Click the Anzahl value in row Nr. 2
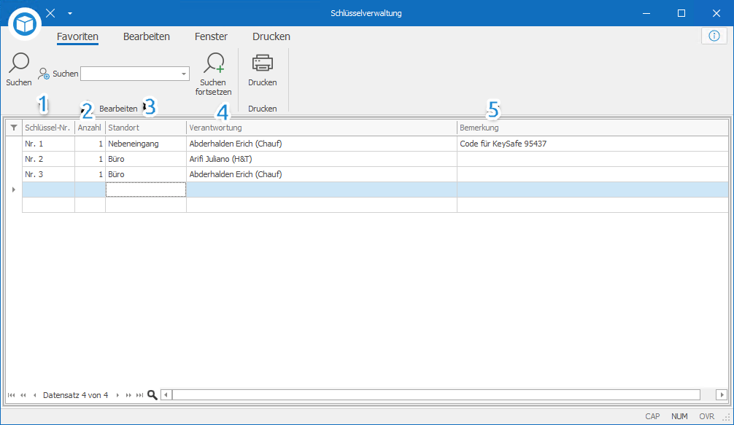 [90, 159]
